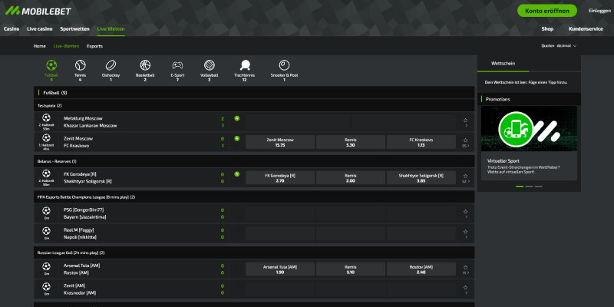Open the Casino menu

pos(12,29)
